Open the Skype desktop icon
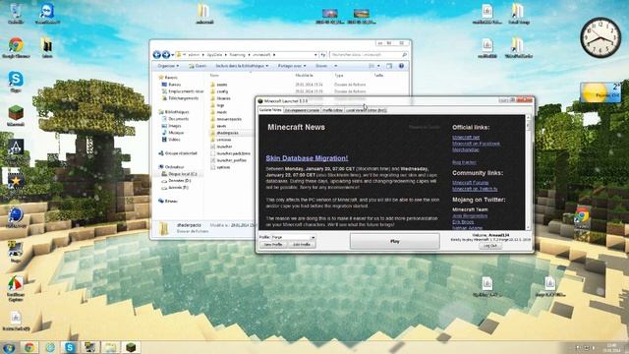The image size is (629, 354). (16, 82)
